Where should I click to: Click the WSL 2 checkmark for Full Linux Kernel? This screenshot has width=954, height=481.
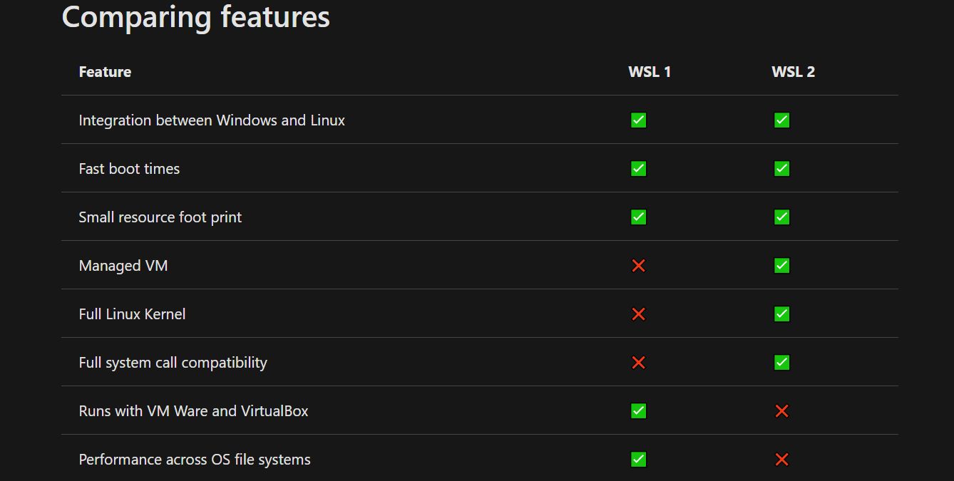click(781, 314)
